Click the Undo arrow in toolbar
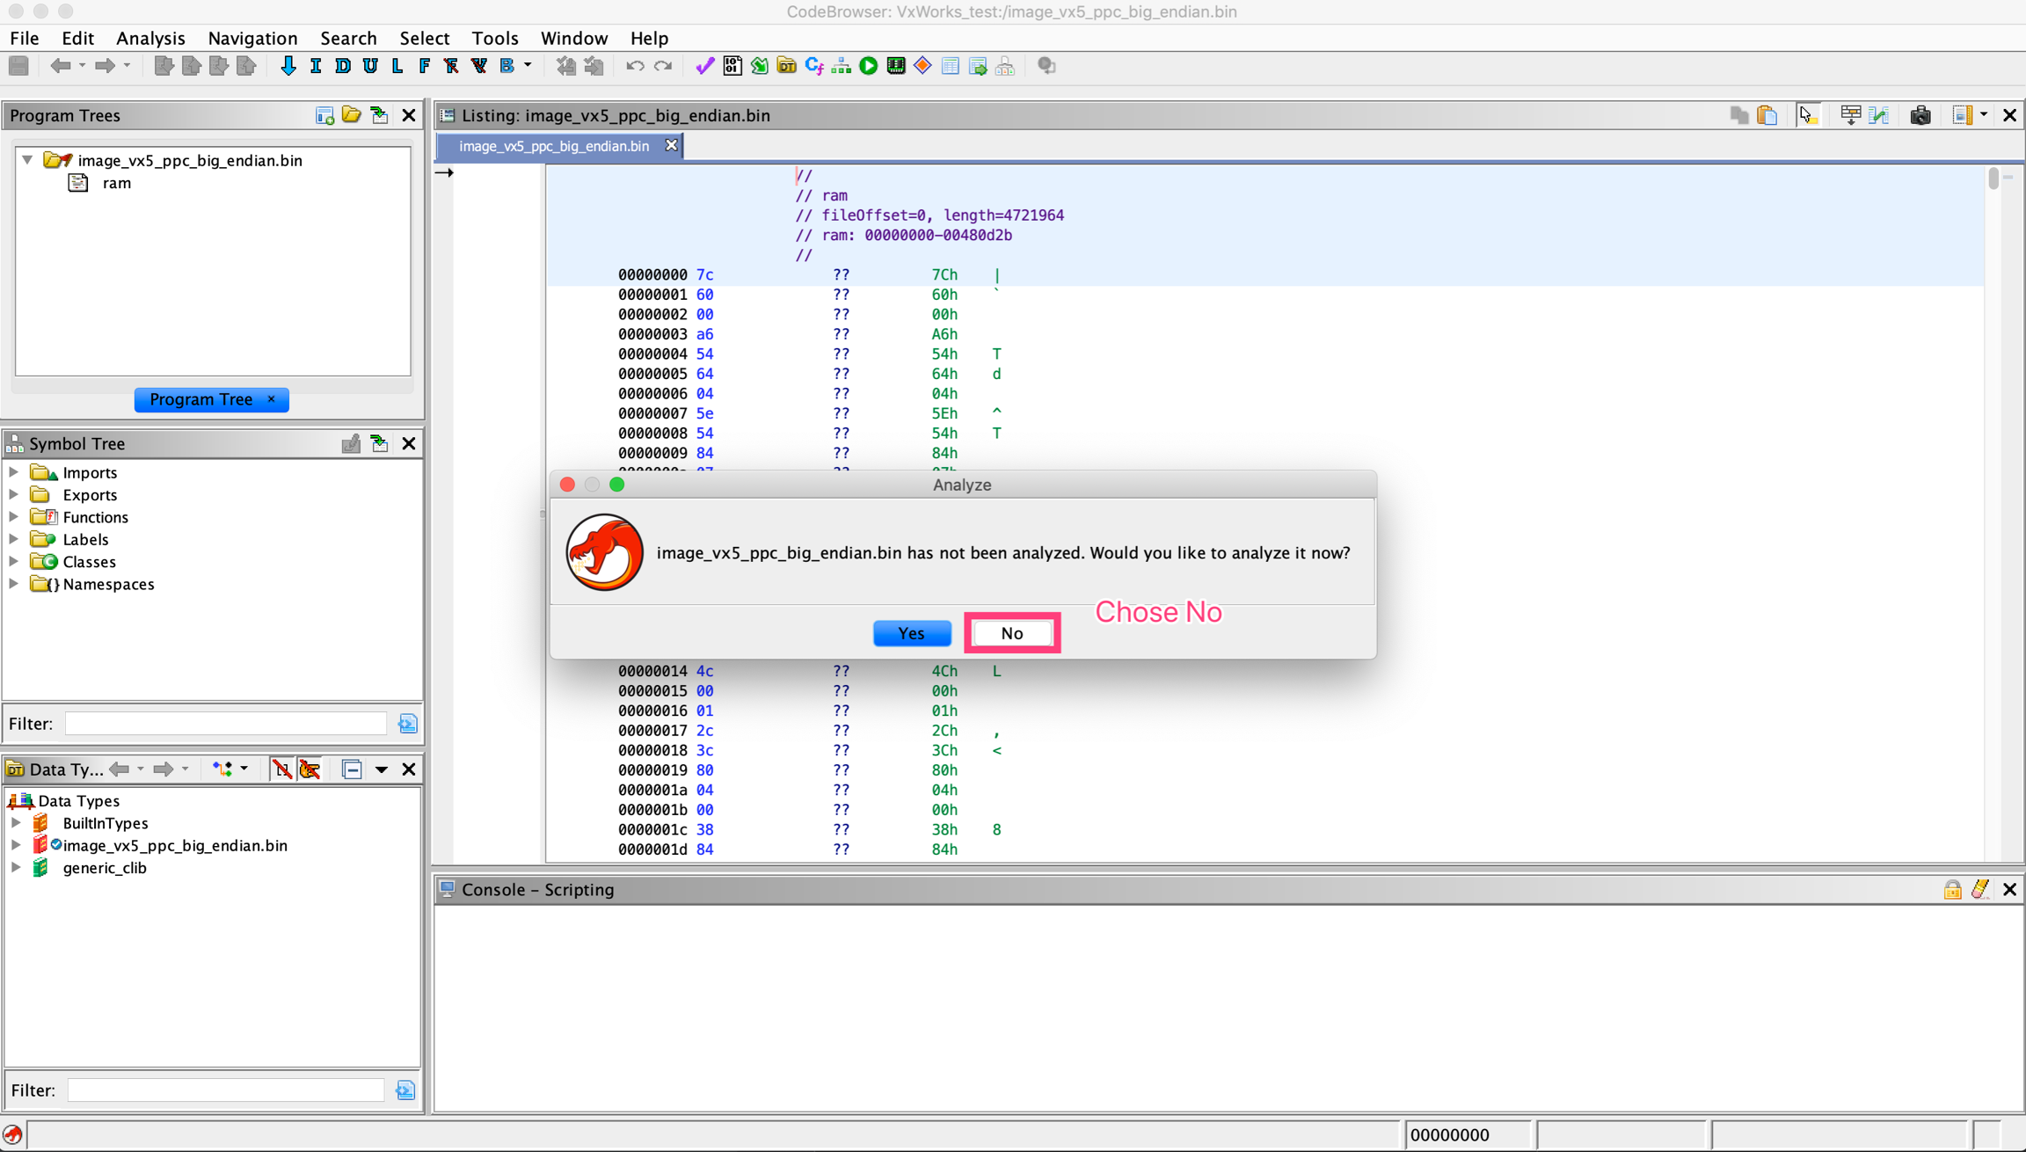2026x1152 pixels. [635, 66]
